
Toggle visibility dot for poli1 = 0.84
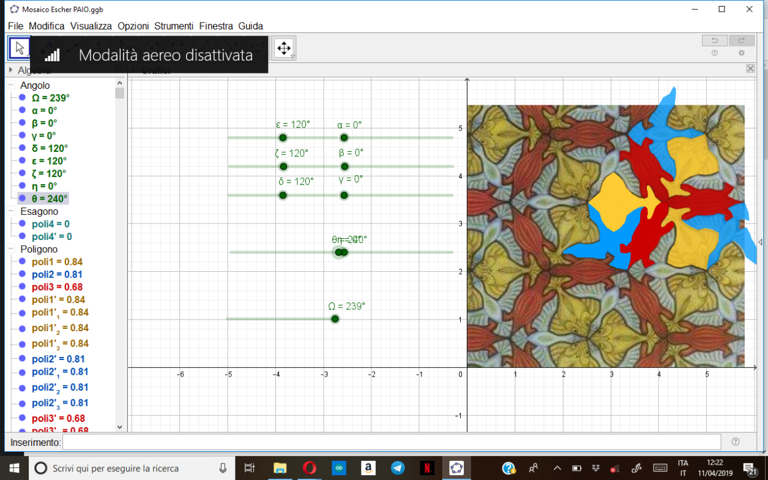22,262
